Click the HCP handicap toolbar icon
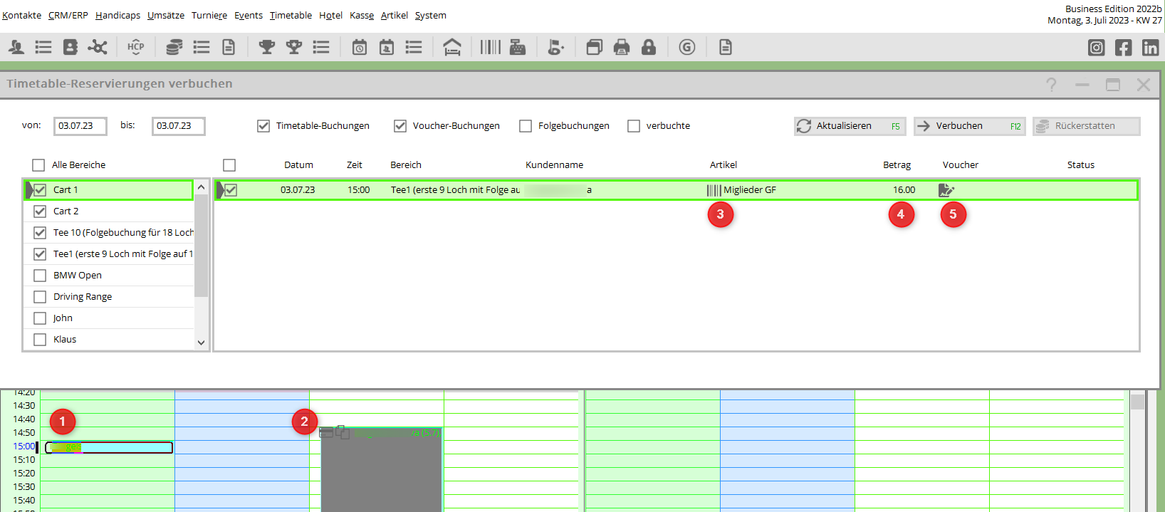The image size is (1165, 512). 135,47
